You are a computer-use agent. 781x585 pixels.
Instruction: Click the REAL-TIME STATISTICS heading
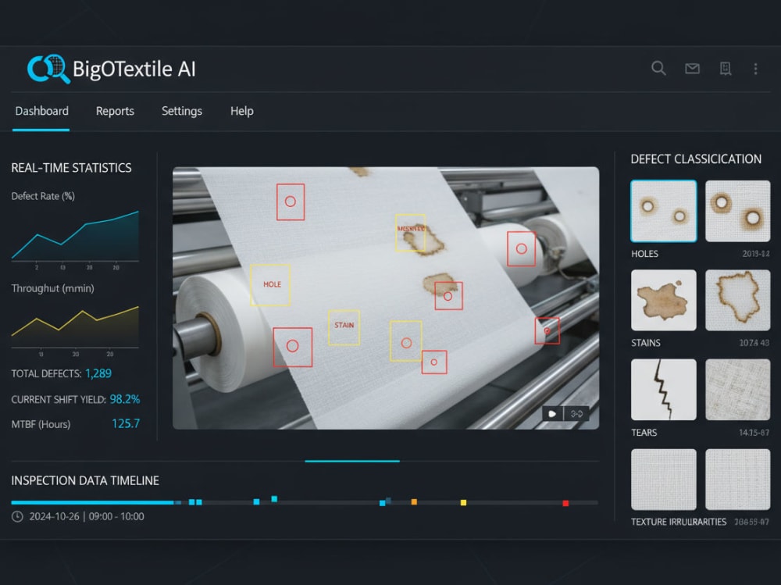pos(71,168)
